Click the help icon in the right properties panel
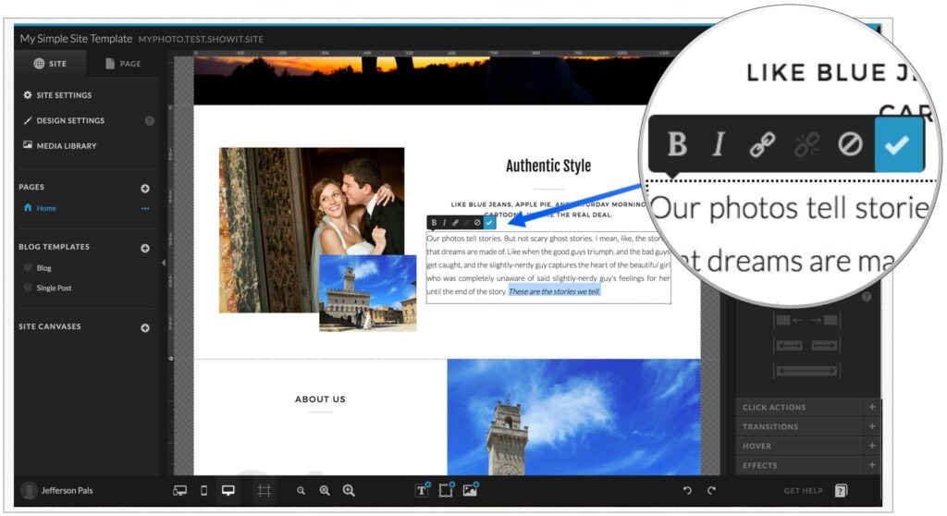This screenshot has width=947, height=516. [x=867, y=297]
